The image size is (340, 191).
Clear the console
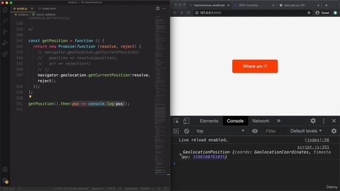pos(186,131)
